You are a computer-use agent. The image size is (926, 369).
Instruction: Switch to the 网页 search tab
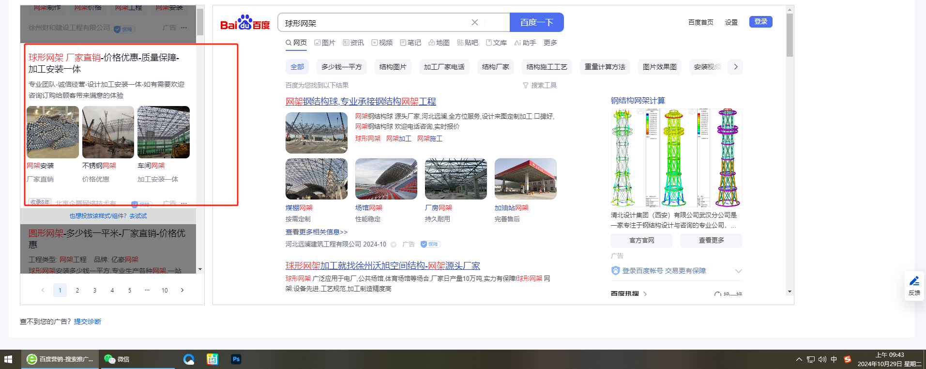click(x=296, y=43)
